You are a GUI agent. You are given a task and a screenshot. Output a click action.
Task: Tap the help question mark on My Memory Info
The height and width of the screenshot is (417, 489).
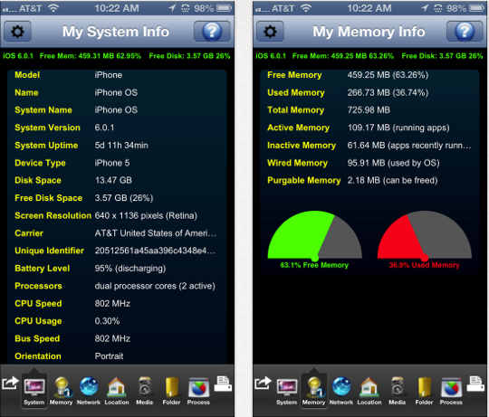[465, 32]
